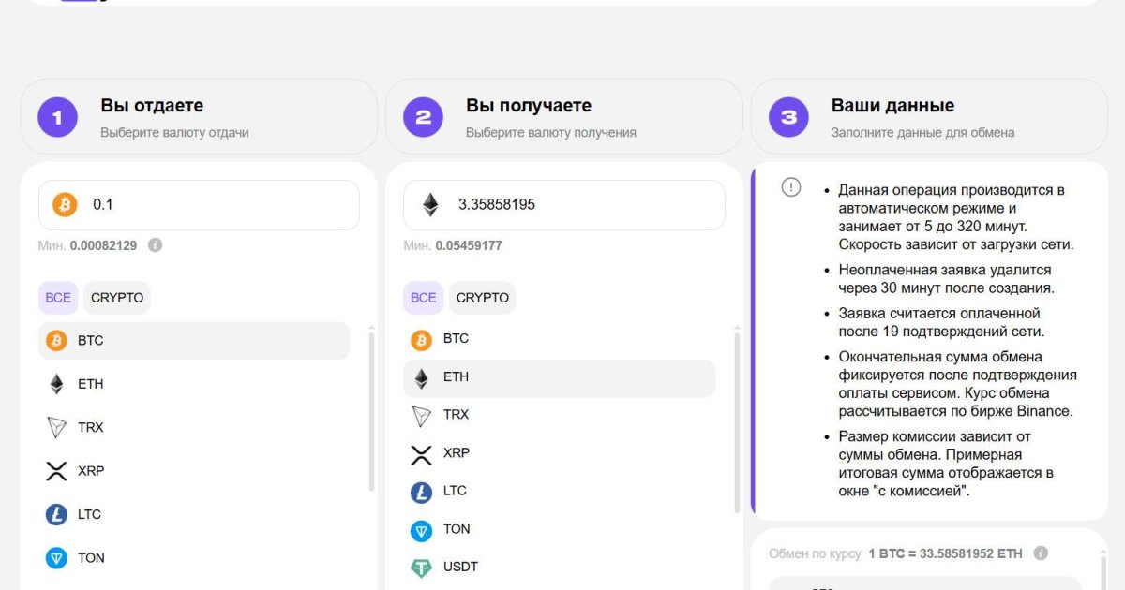Click the minimum value 0.05459177
Image resolution: width=1125 pixels, height=590 pixels.
click(469, 245)
